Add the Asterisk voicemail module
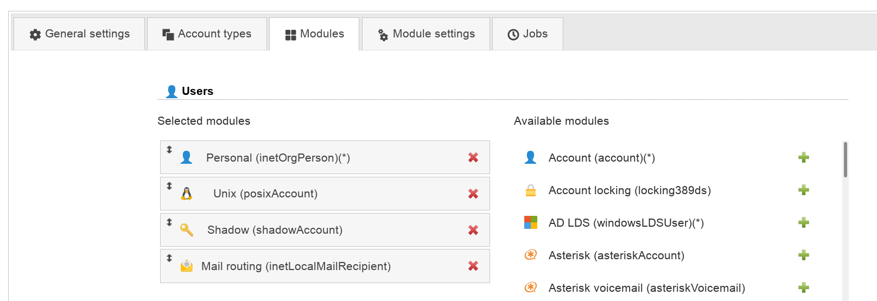The width and height of the screenshot is (877, 301). 804,288
